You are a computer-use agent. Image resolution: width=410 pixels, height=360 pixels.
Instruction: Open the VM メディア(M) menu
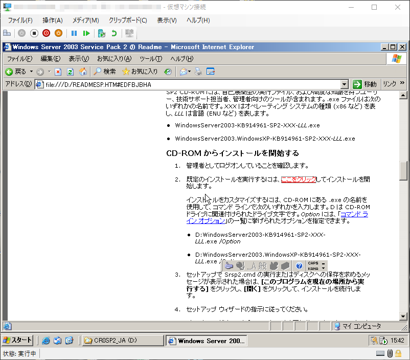pyautogui.click(x=86, y=20)
